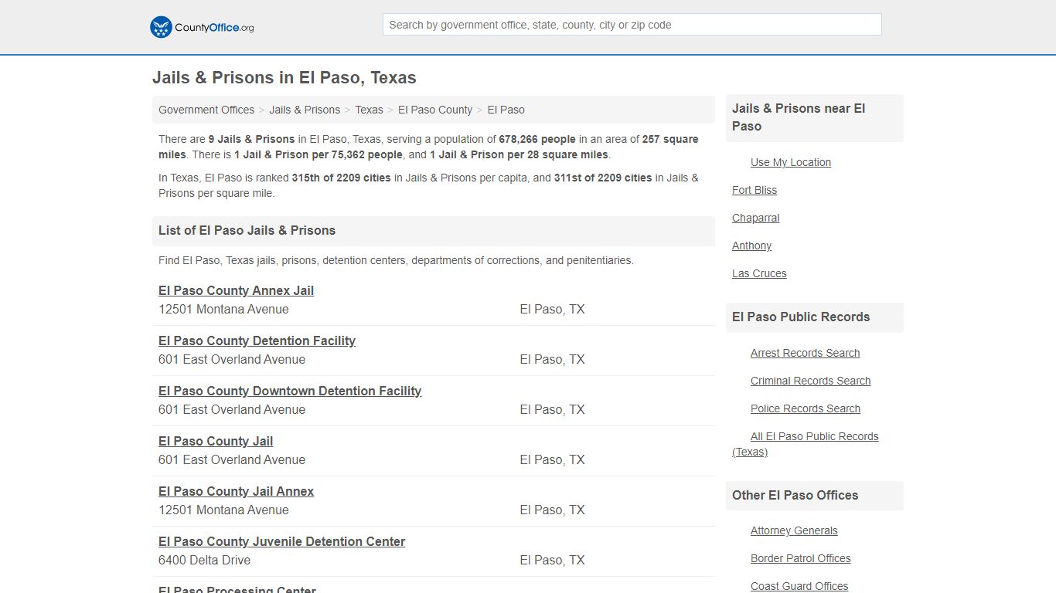
Task: Go to Texas breadcrumb link
Action: point(369,110)
